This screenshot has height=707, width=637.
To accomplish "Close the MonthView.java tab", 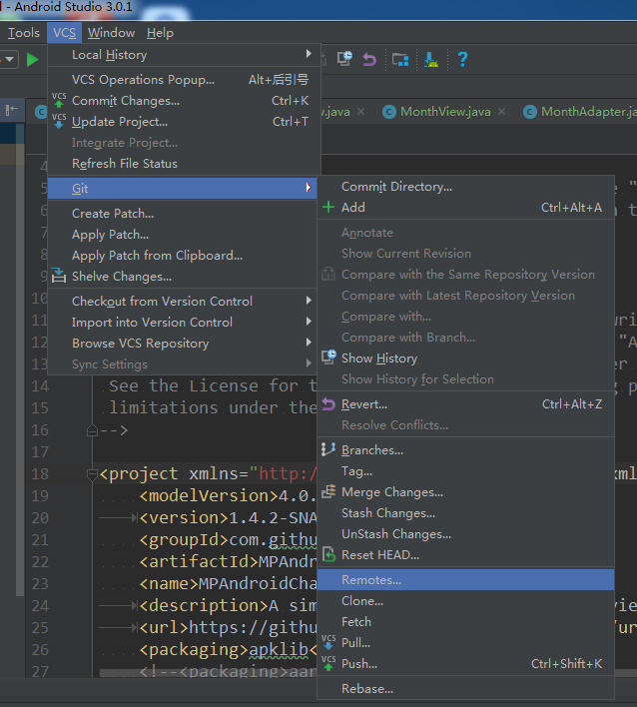I will (502, 112).
